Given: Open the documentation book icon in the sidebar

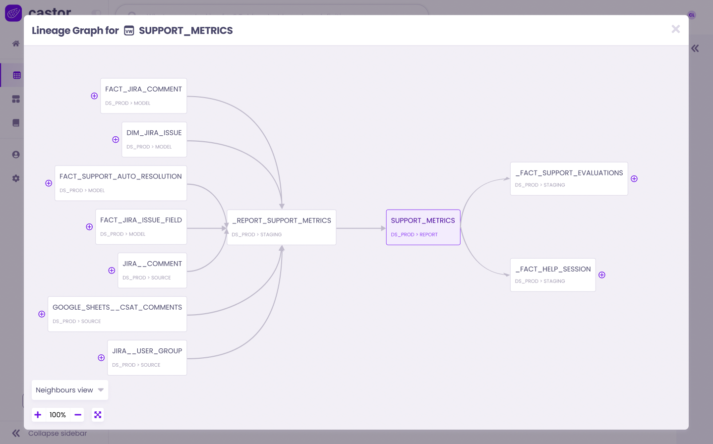Looking at the screenshot, I should pyautogui.click(x=15, y=122).
